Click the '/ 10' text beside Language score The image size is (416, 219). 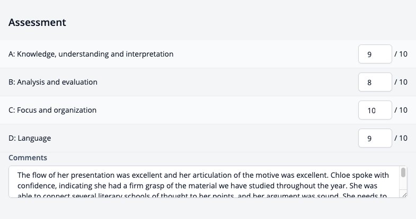coord(401,138)
